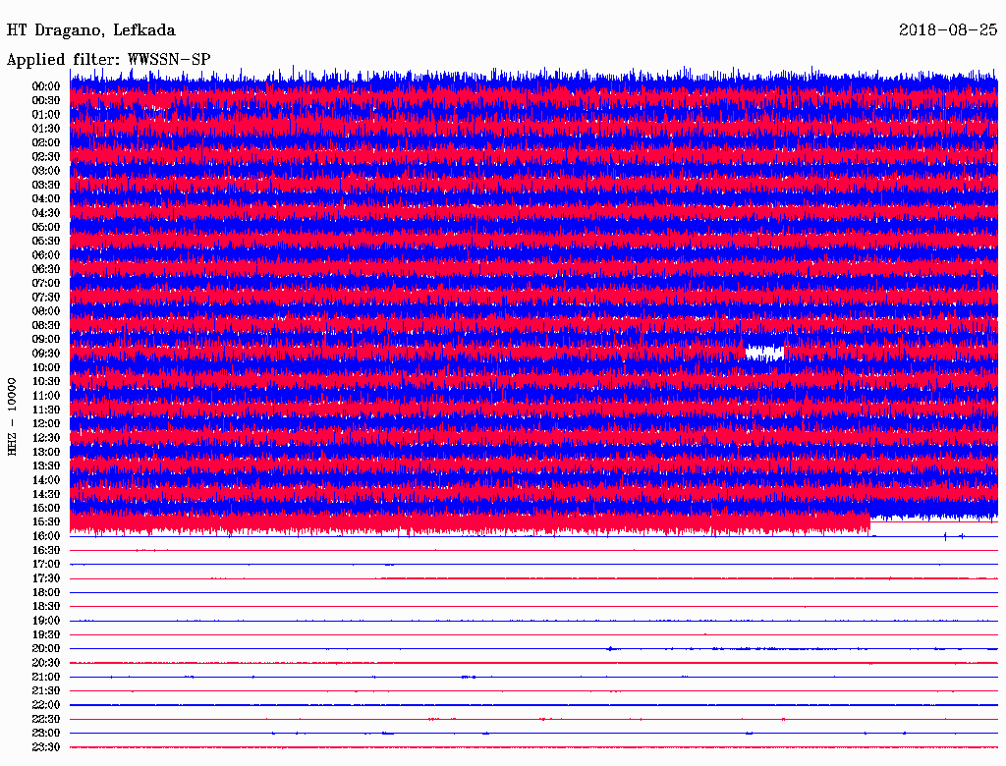Click the 10:30 time label
The height and width of the screenshot is (766, 1006).
tap(46, 382)
